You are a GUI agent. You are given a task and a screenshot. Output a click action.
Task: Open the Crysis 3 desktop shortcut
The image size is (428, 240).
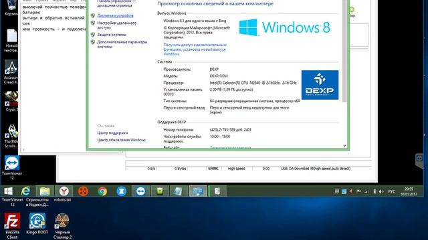(x=11, y=101)
